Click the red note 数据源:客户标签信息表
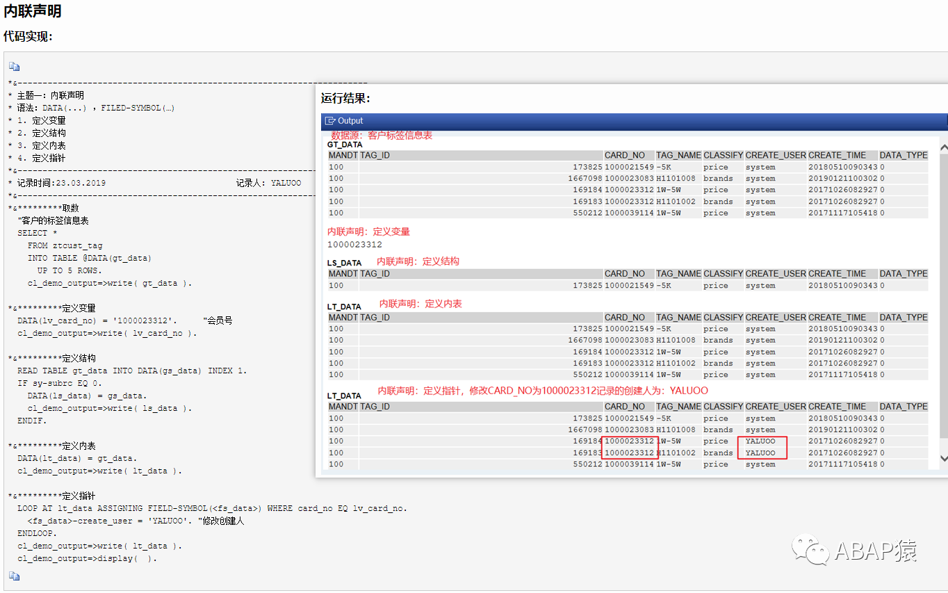948x593 pixels. (x=382, y=135)
